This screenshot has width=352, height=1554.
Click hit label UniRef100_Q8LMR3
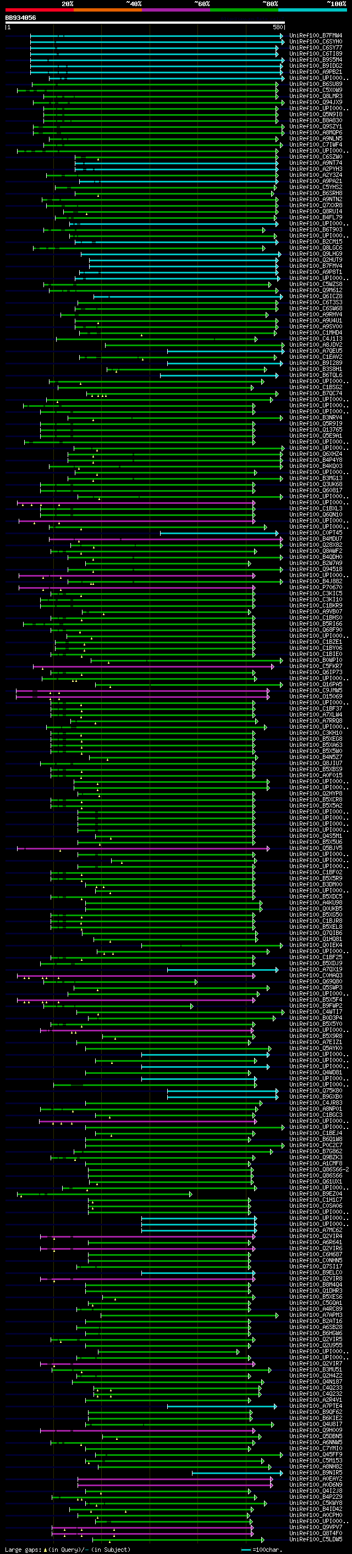316,96
